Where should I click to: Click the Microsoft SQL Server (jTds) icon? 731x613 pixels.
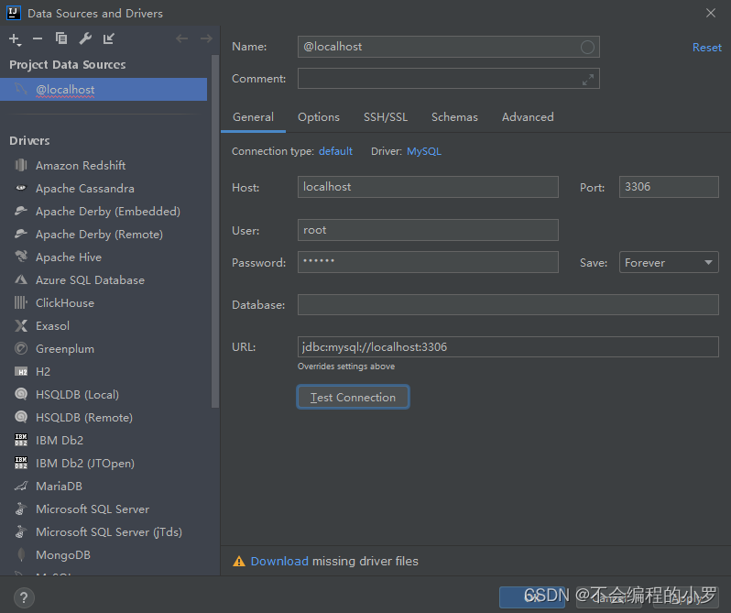pyautogui.click(x=20, y=531)
